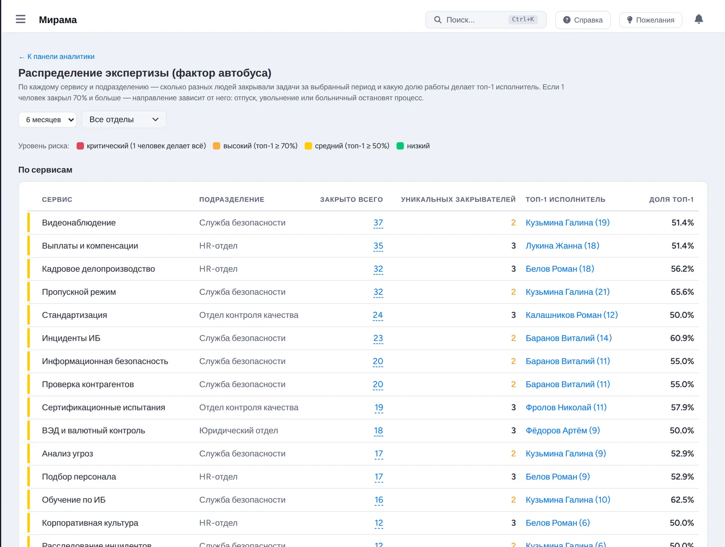Open the 37 closed count for Видеонаблюдение
725x547 pixels.
tap(378, 223)
